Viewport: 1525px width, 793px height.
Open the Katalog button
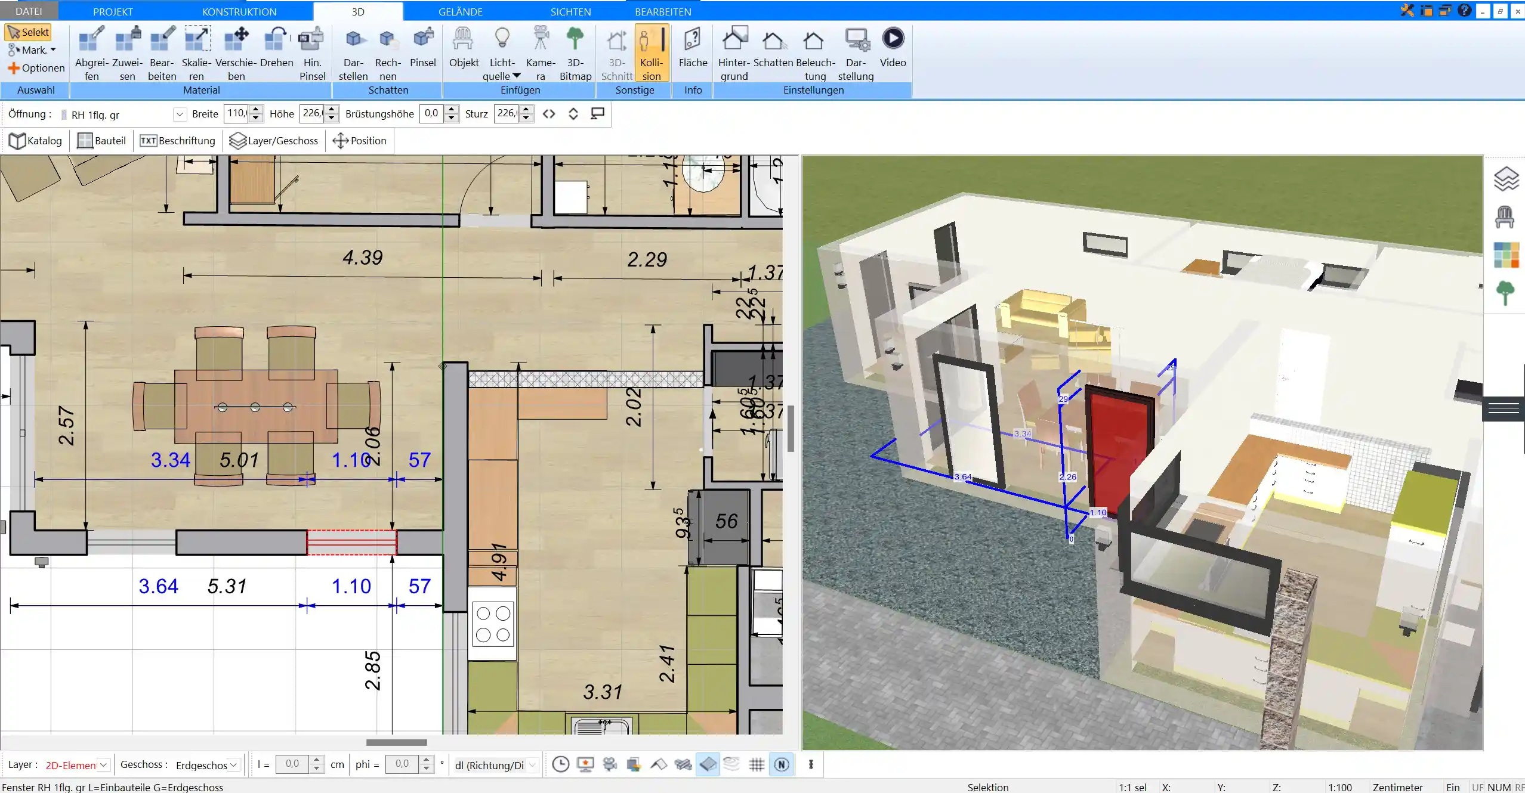pyautogui.click(x=36, y=141)
